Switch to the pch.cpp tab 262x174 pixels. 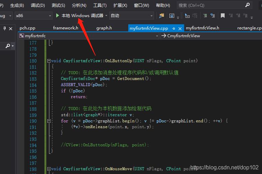click(27, 28)
